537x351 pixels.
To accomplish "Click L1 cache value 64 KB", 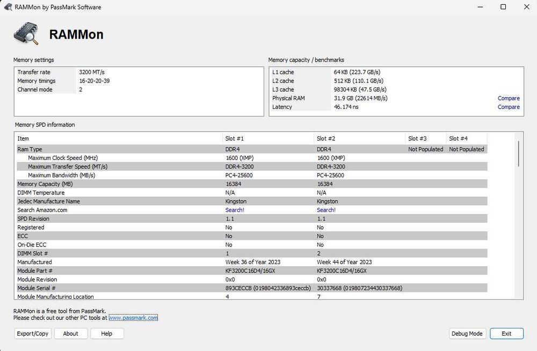I will click(357, 72).
